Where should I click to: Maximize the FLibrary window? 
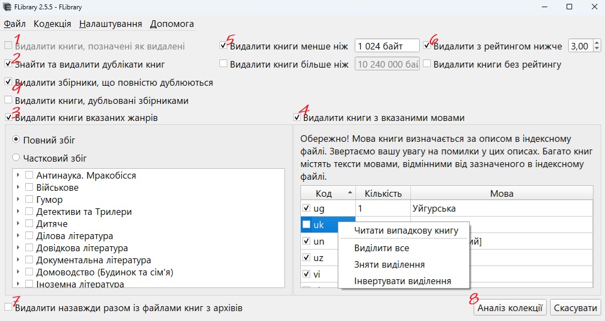[x=569, y=7]
